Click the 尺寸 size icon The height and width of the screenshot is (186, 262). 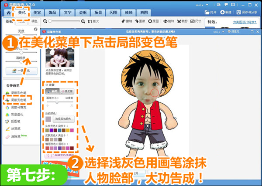[193, 21]
